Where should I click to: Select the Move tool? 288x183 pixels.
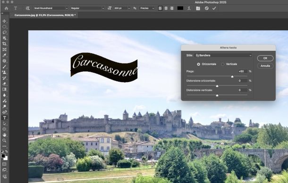click(x=4, y=21)
